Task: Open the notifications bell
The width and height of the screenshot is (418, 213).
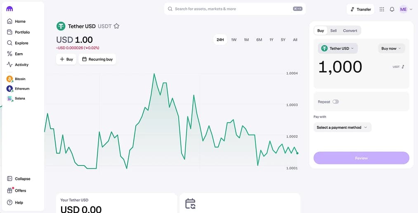Action: (392, 9)
